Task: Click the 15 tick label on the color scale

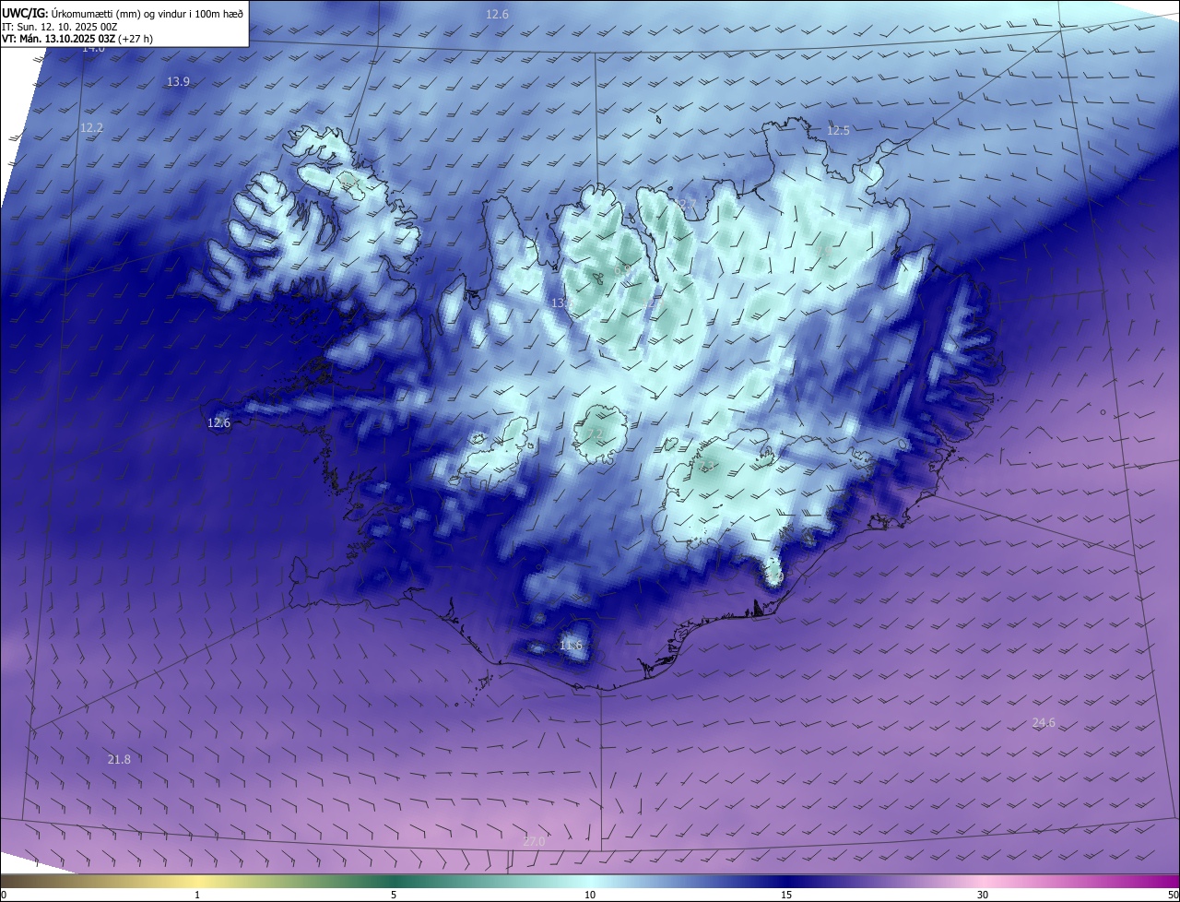Action: coord(786,896)
